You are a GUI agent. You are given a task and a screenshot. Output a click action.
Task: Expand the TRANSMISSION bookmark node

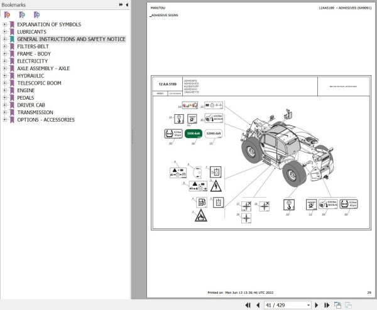[x=4, y=112]
